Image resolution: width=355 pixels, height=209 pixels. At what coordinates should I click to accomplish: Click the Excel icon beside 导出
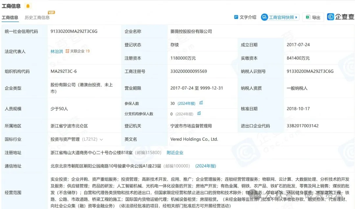[308, 17]
